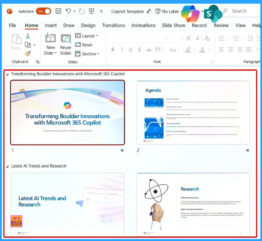The width and height of the screenshot is (262, 241).
Task: Select the Format Painter brush
Action: pyautogui.click(x=28, y=54)
